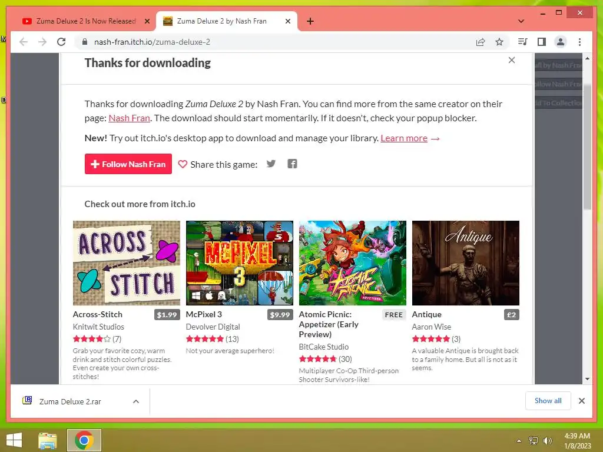This screenshot has width=603, height=452.
Task: Open Devolver Digital author link
Action: (x=213, y=327)
